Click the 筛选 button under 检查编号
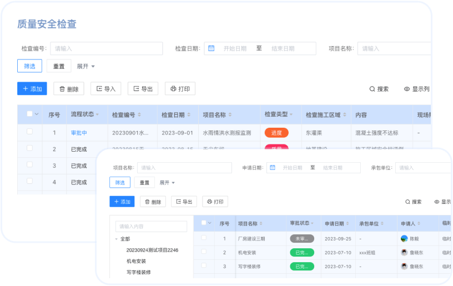The width and height of the screenshot is (453, 286). pos(29,66)
